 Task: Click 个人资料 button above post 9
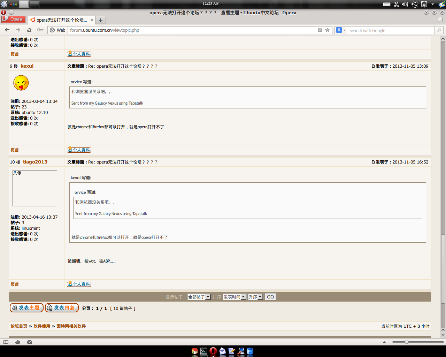point(79,54)
